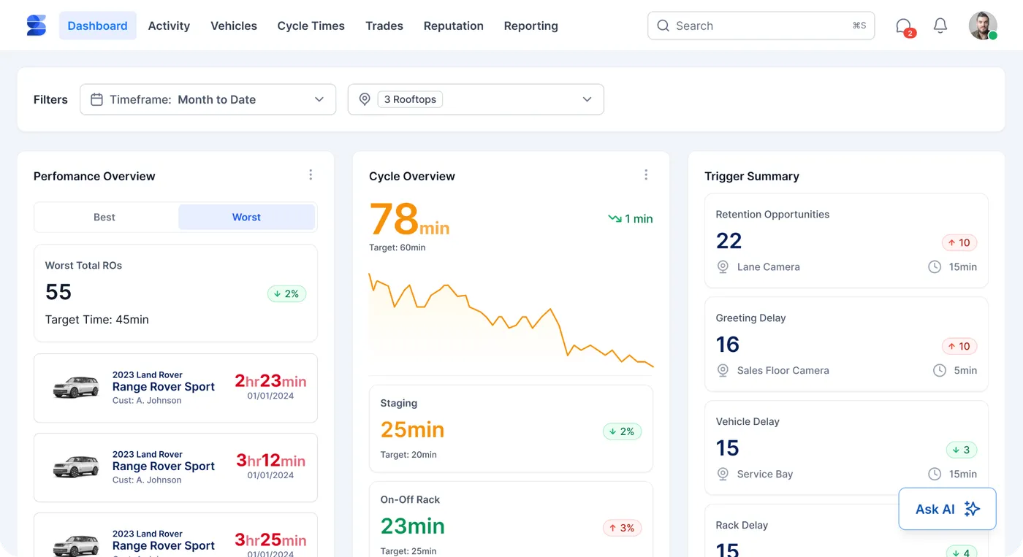
Task: Click the Lane Camera icon
Action: pyautogui.click(x=723, y=267)
